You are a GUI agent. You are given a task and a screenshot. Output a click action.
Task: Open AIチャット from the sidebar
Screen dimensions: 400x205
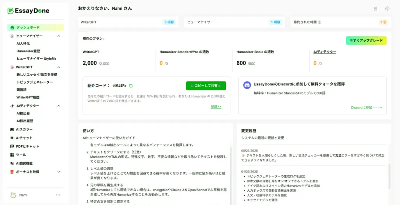click(x=24, y=138)
